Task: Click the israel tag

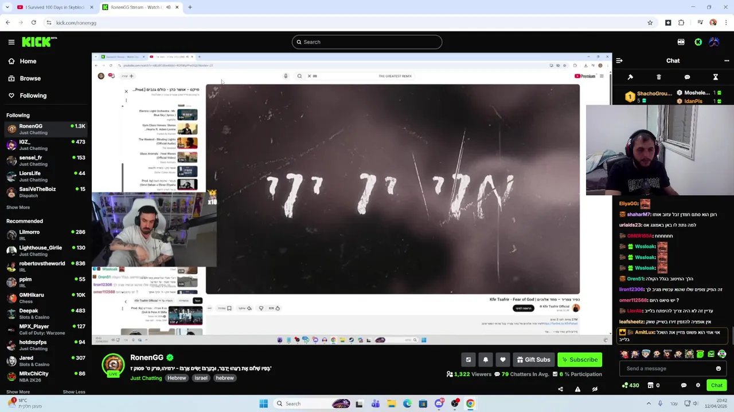Action: [x=201, y=378]
